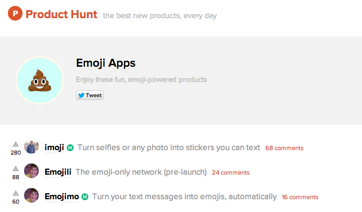The height and width of the screenshot is (212, 362).
Task: Open the imoji poster's avatar
Action: (x=31, y=146)
